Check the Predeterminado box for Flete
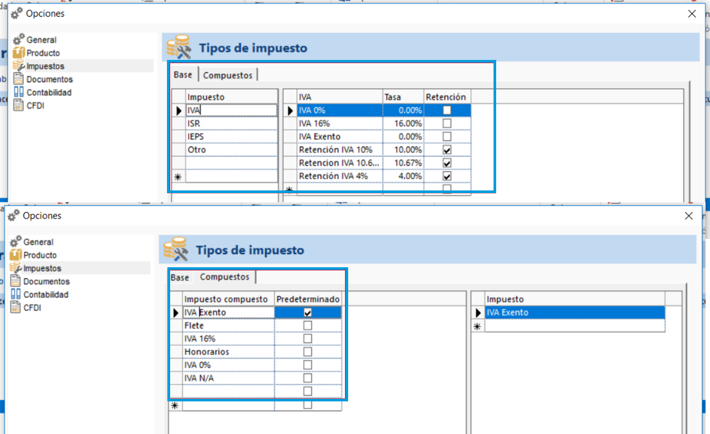This screenshot has width=710, height=434. (x=308, y=326)
